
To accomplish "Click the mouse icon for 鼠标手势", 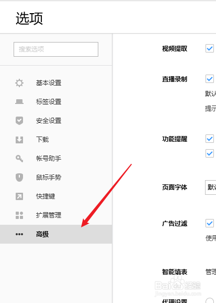I will 19,177.
